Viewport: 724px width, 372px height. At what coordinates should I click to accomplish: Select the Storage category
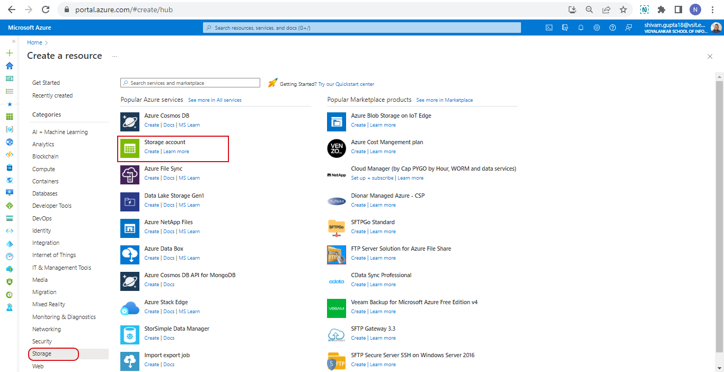(42, 353)
